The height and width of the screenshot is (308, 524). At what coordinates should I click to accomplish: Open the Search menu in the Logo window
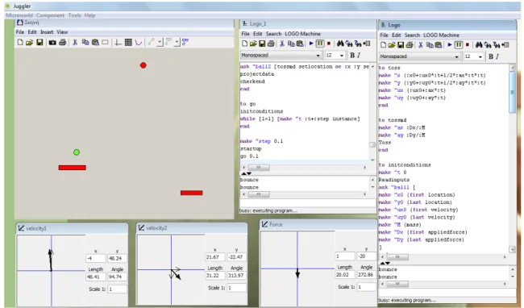[412, 35]
